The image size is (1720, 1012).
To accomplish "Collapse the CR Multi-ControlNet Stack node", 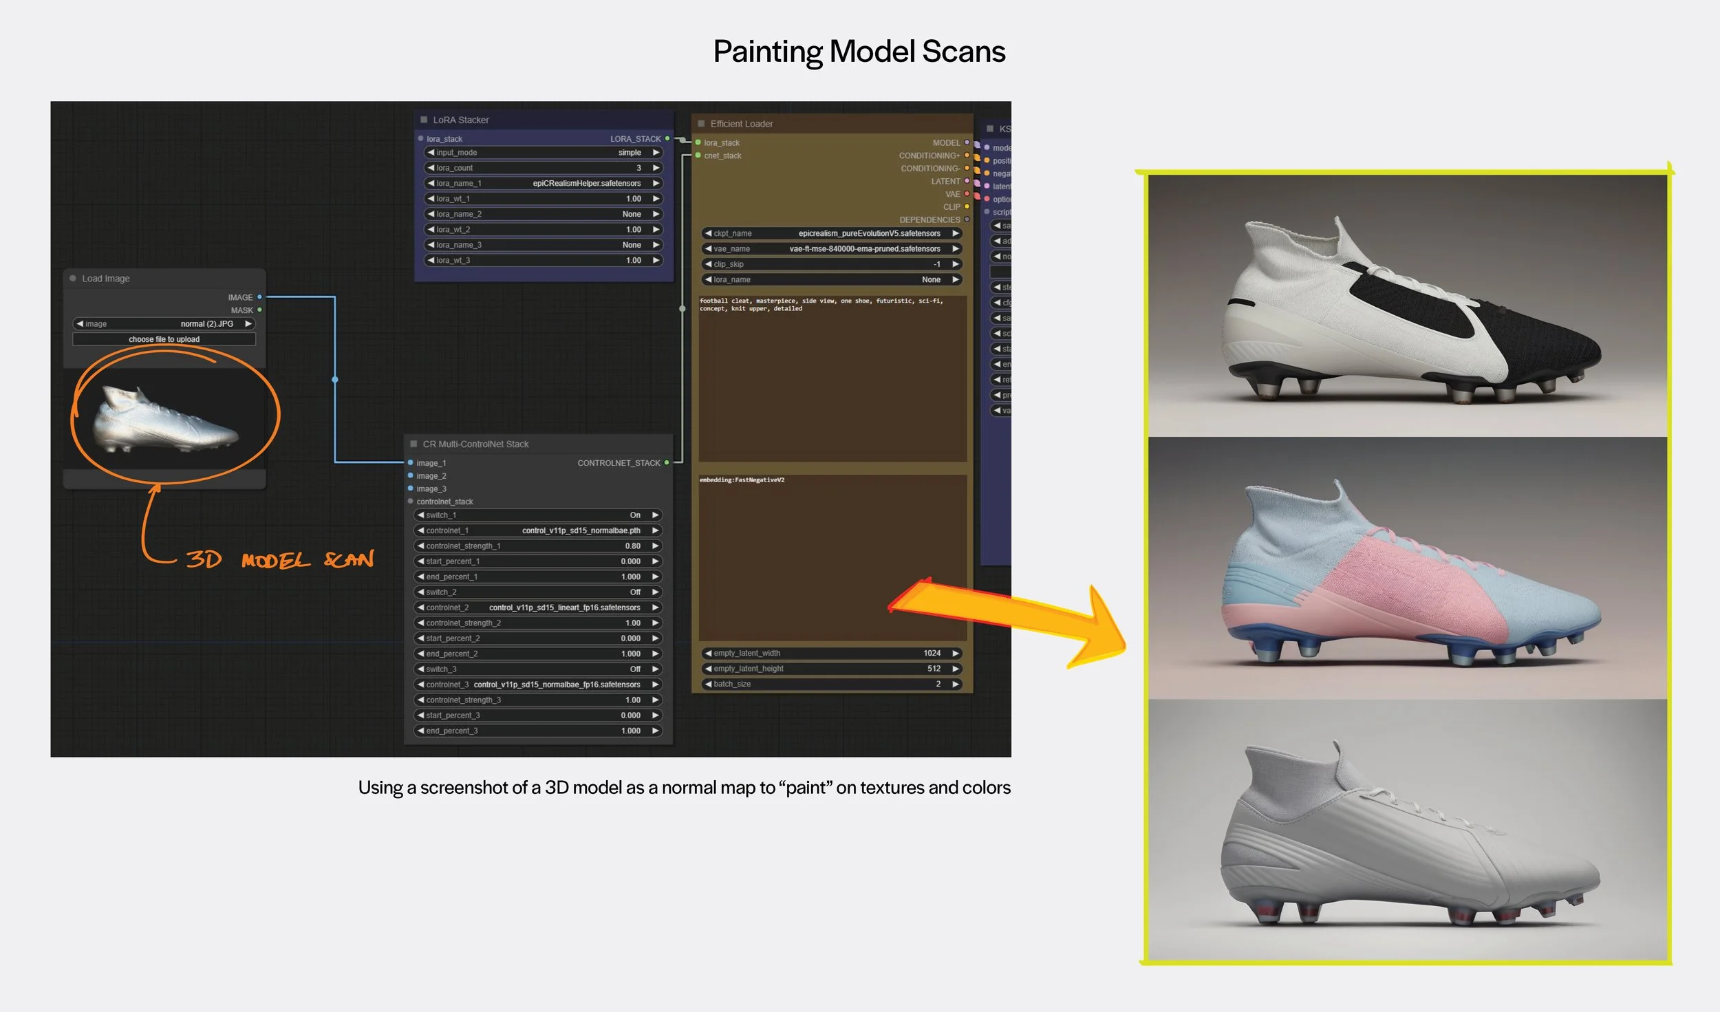I will [413, 444].
